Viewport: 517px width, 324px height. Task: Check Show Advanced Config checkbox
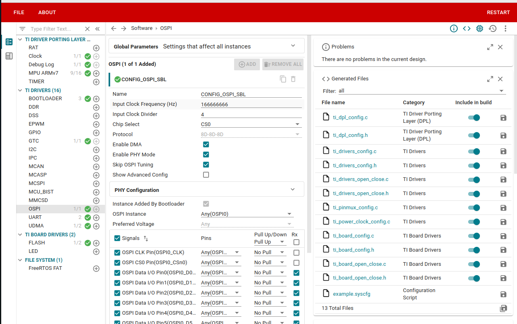coord(206,175)
